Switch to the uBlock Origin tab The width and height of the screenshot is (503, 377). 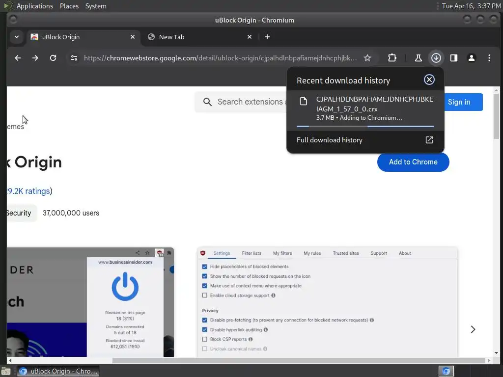click(84, 37)
